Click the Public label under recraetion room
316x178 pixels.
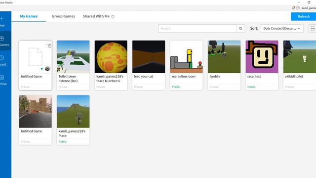176,87
